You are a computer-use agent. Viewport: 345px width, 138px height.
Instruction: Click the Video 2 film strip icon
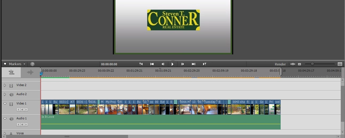[x=11, y=86]
